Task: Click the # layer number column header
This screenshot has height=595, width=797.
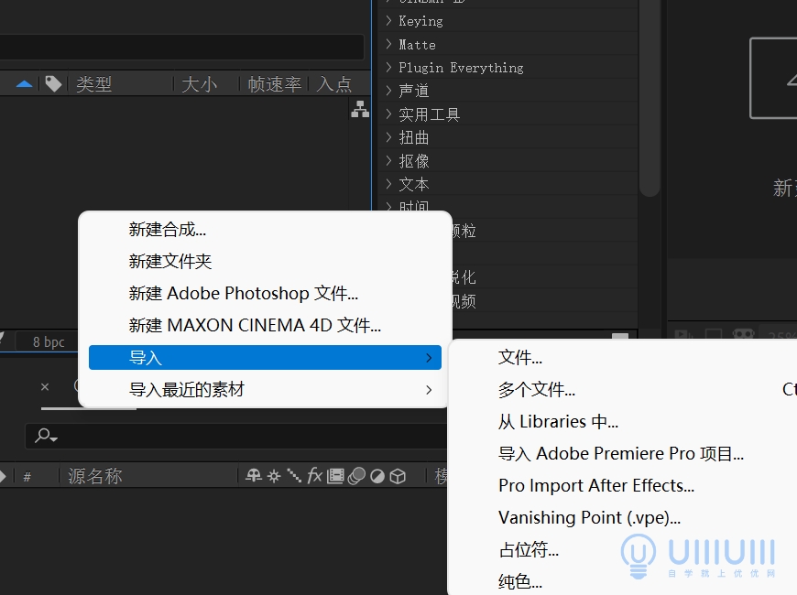Action: (x=27, y=477)
